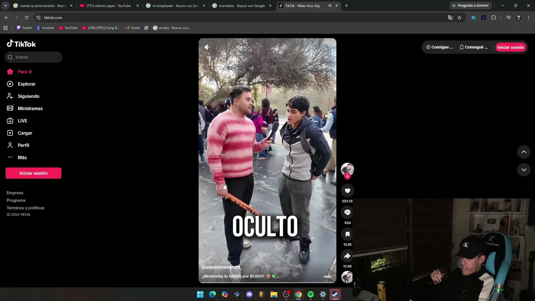The height and width of the screenshot is (301, 535).
Task: Mute the TikTok tab using its speaker icon
Action: click(330, 6)
